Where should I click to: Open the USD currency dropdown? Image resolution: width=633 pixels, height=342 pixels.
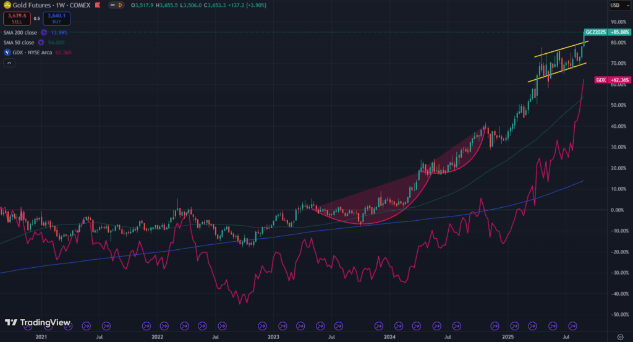click(615, 5)
